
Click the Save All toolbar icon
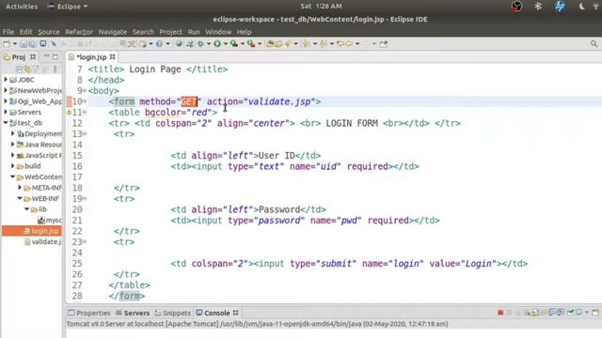point(33,44)
